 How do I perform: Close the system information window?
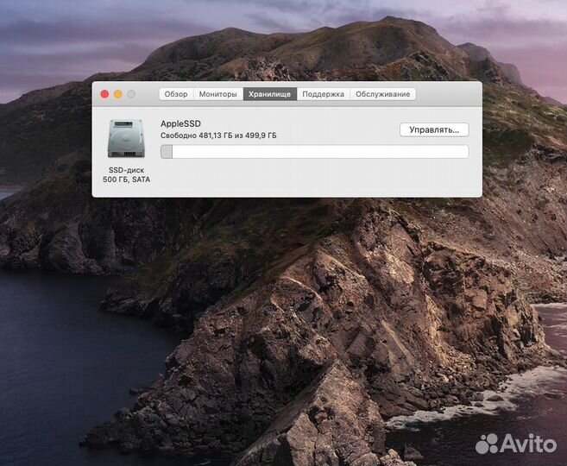pos(104,94)
